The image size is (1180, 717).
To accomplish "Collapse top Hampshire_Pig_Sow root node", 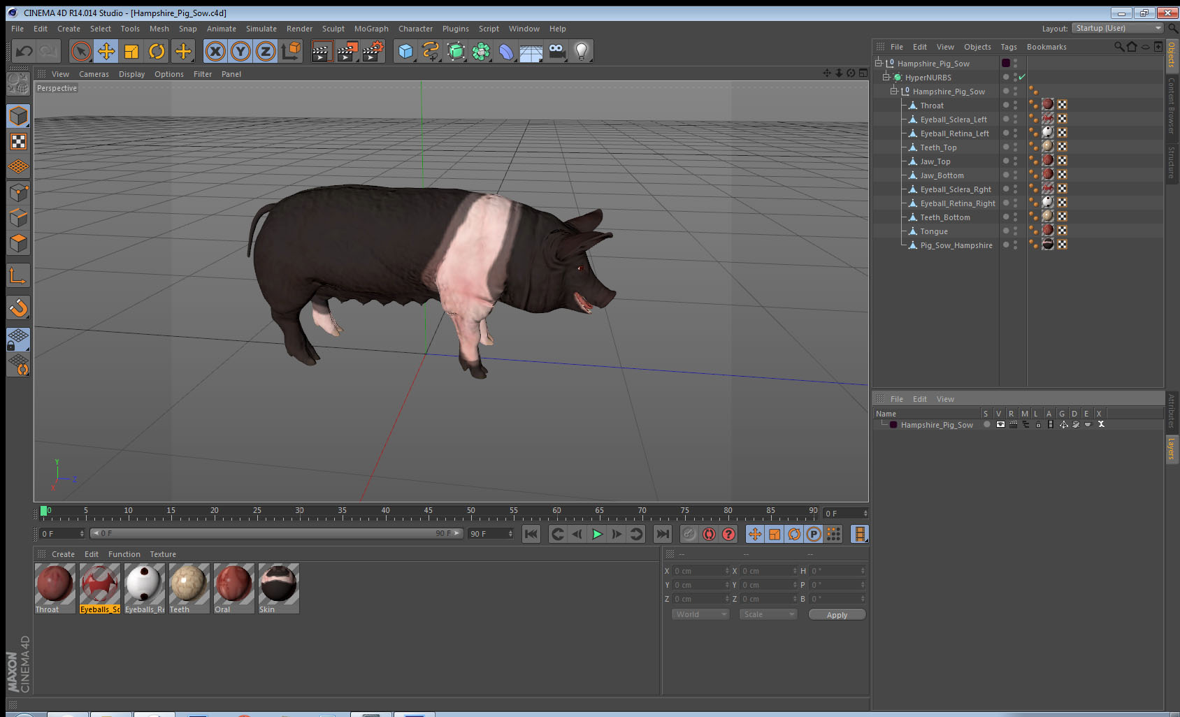I will [878, 63].
